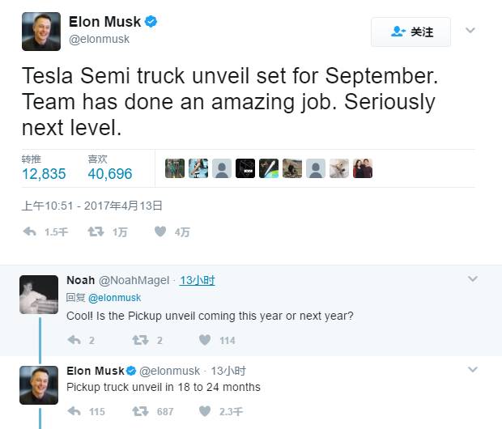Open options chevron on Elon's reply
Image resolution: width=502 pixels, height=429 pixels.
click(x=473, y=370)
